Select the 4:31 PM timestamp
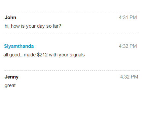Screen dimensions: 142x126 pos(128,17)
